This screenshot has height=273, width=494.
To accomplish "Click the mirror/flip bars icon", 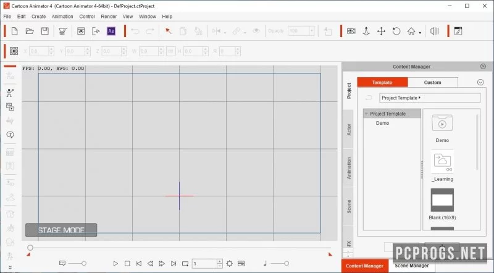I will [x=435, y=31].
